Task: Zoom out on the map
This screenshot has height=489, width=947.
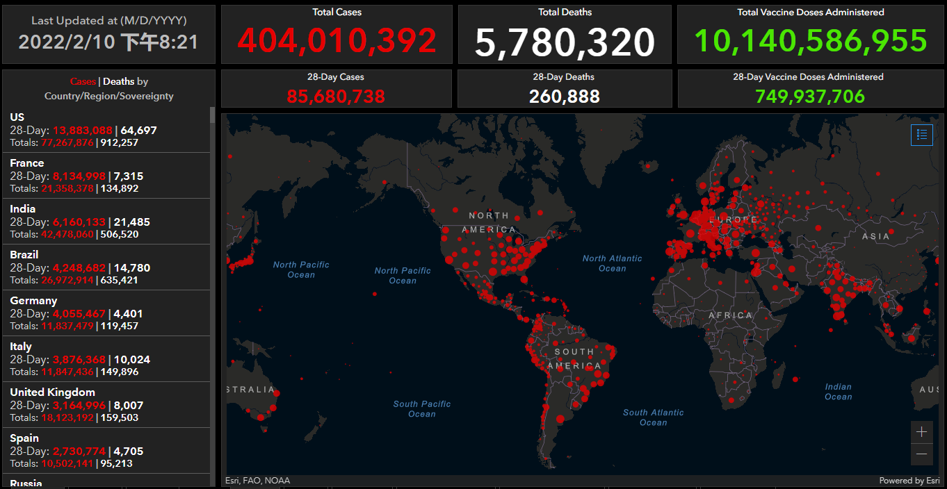Action: (921, 454)
